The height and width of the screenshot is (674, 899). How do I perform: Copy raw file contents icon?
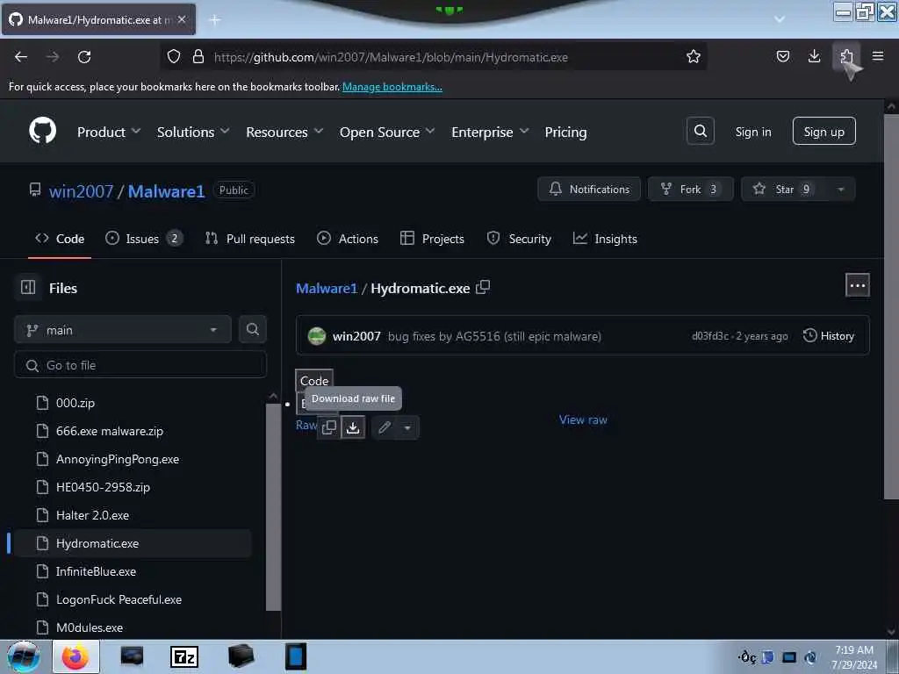pos(329,427)
